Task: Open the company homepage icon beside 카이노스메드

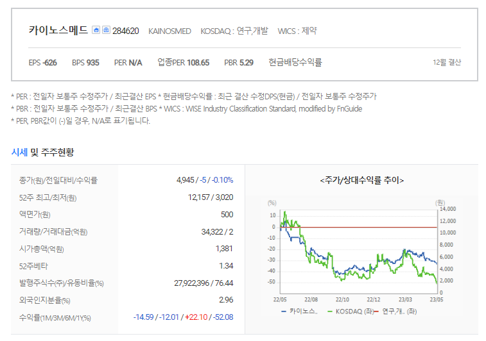Action: [96, 30]
